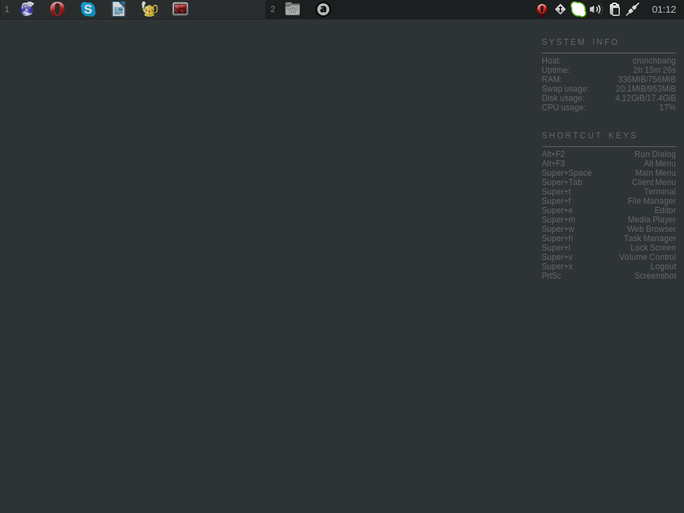Click the 'Media Player' text
Viewport: 684px width, 513px height.
coord(652,220)
